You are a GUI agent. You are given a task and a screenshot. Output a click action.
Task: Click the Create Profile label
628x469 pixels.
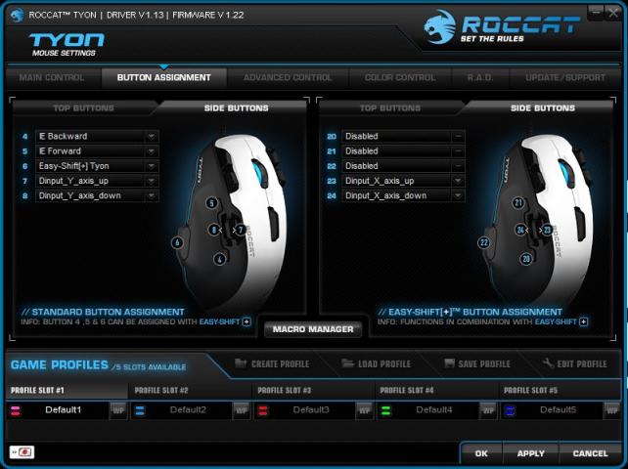coord(281,364)
